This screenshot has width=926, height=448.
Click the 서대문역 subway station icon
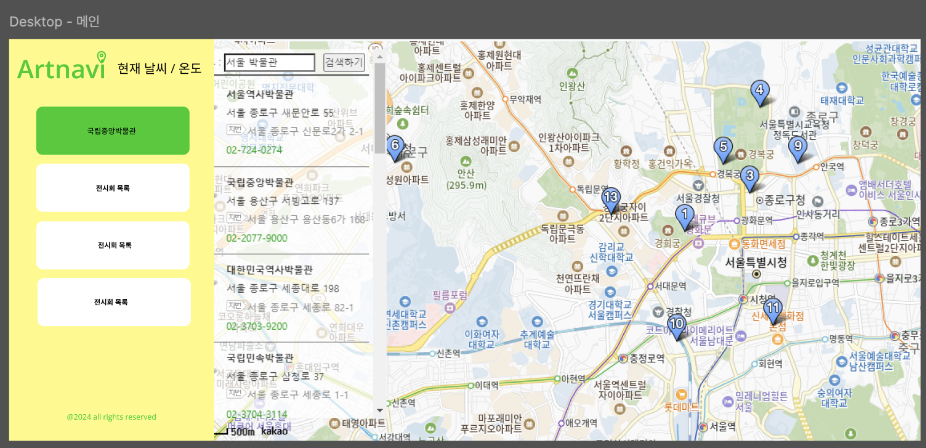click(x=650, y=286)
